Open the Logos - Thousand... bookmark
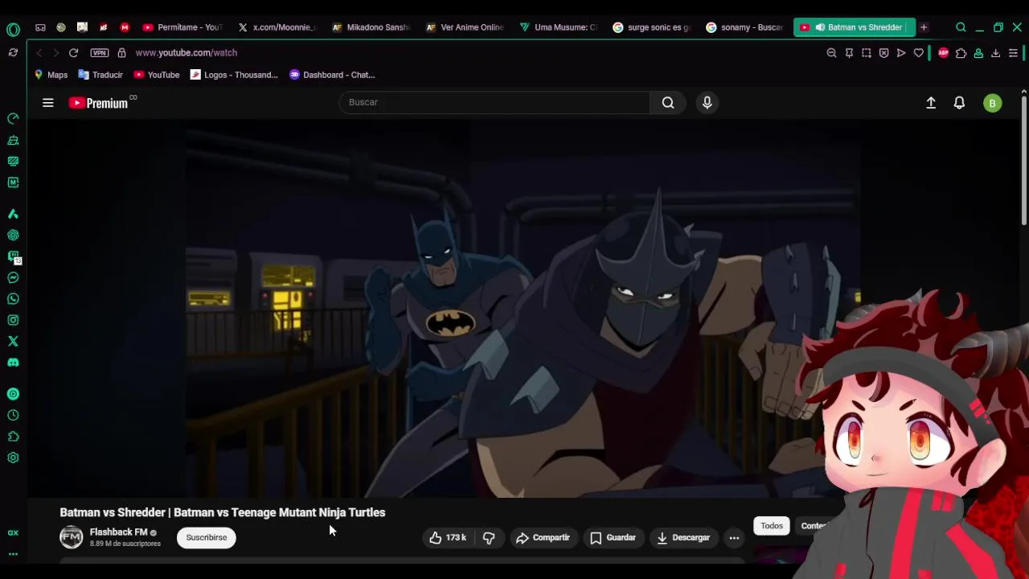1029x579 pixels. [x=234, y=75]
